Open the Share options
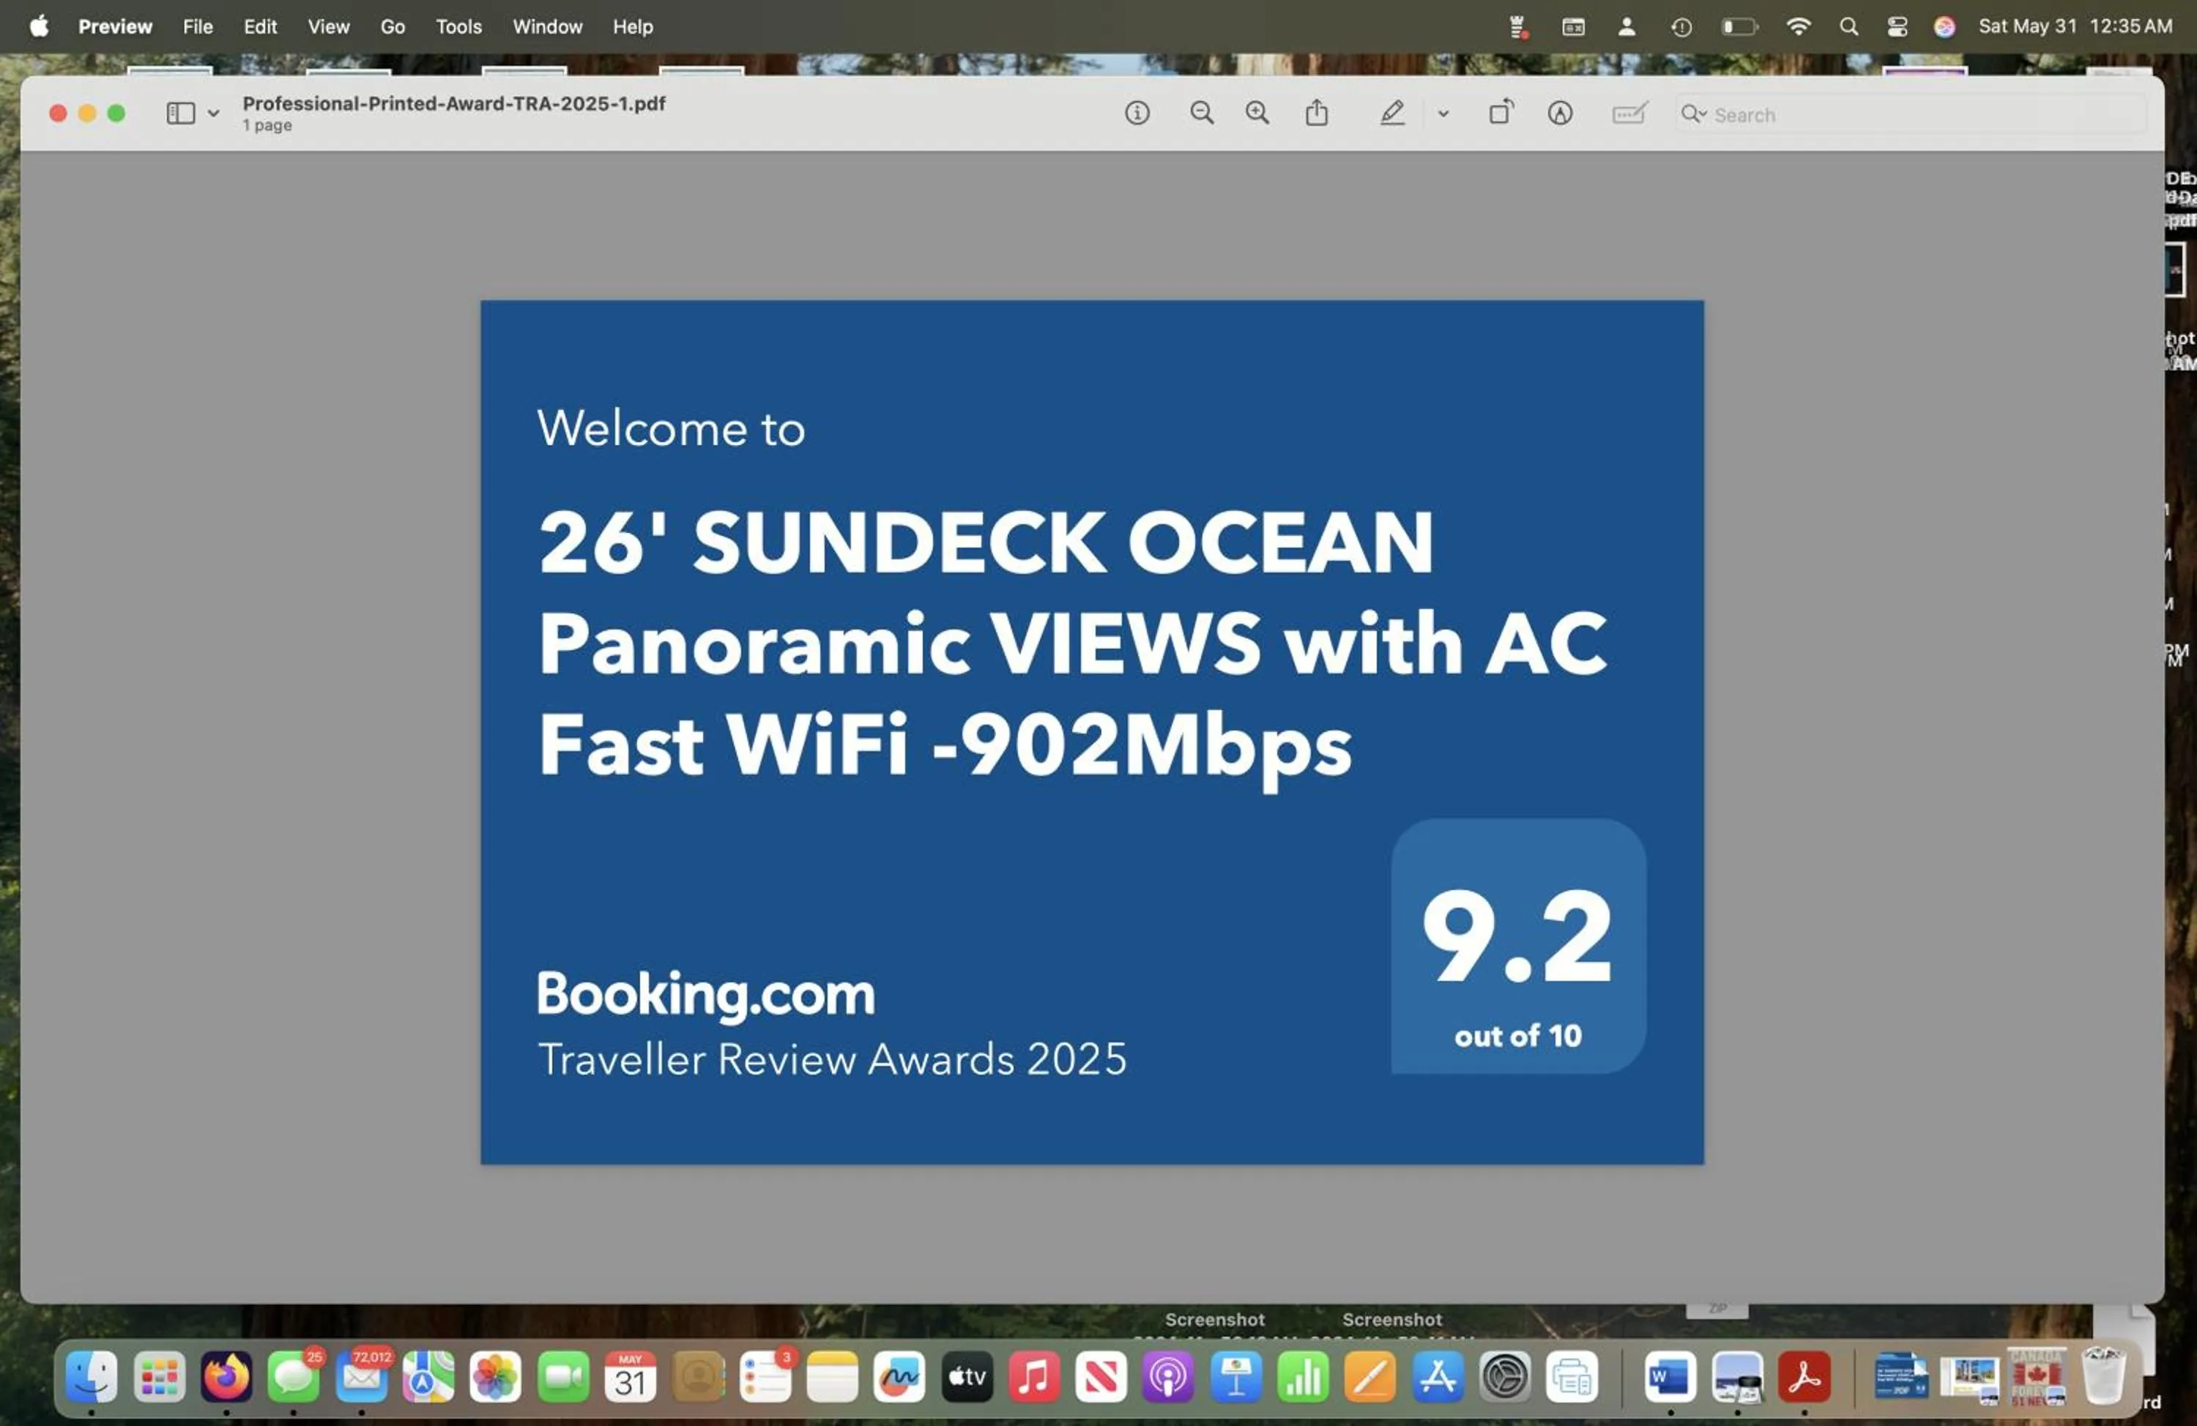The height and width of the screenshot is (1426, 2197). tap(1317, 113)
